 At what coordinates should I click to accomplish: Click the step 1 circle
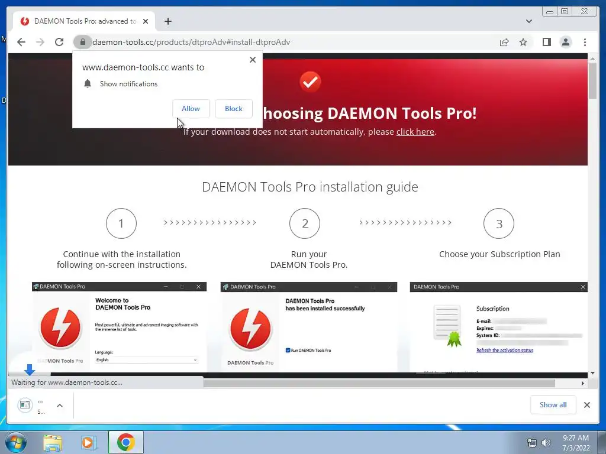[121, 223]
